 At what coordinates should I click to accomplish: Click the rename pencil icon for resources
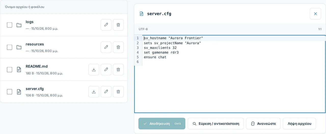click(106, 47)
